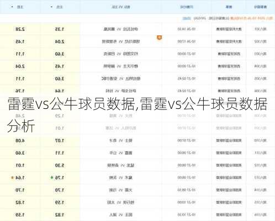Image resolution: width=275 pixels, height=221 pixels.
Task: Select 1.82 odds in row 周六316
Action: 60,215
